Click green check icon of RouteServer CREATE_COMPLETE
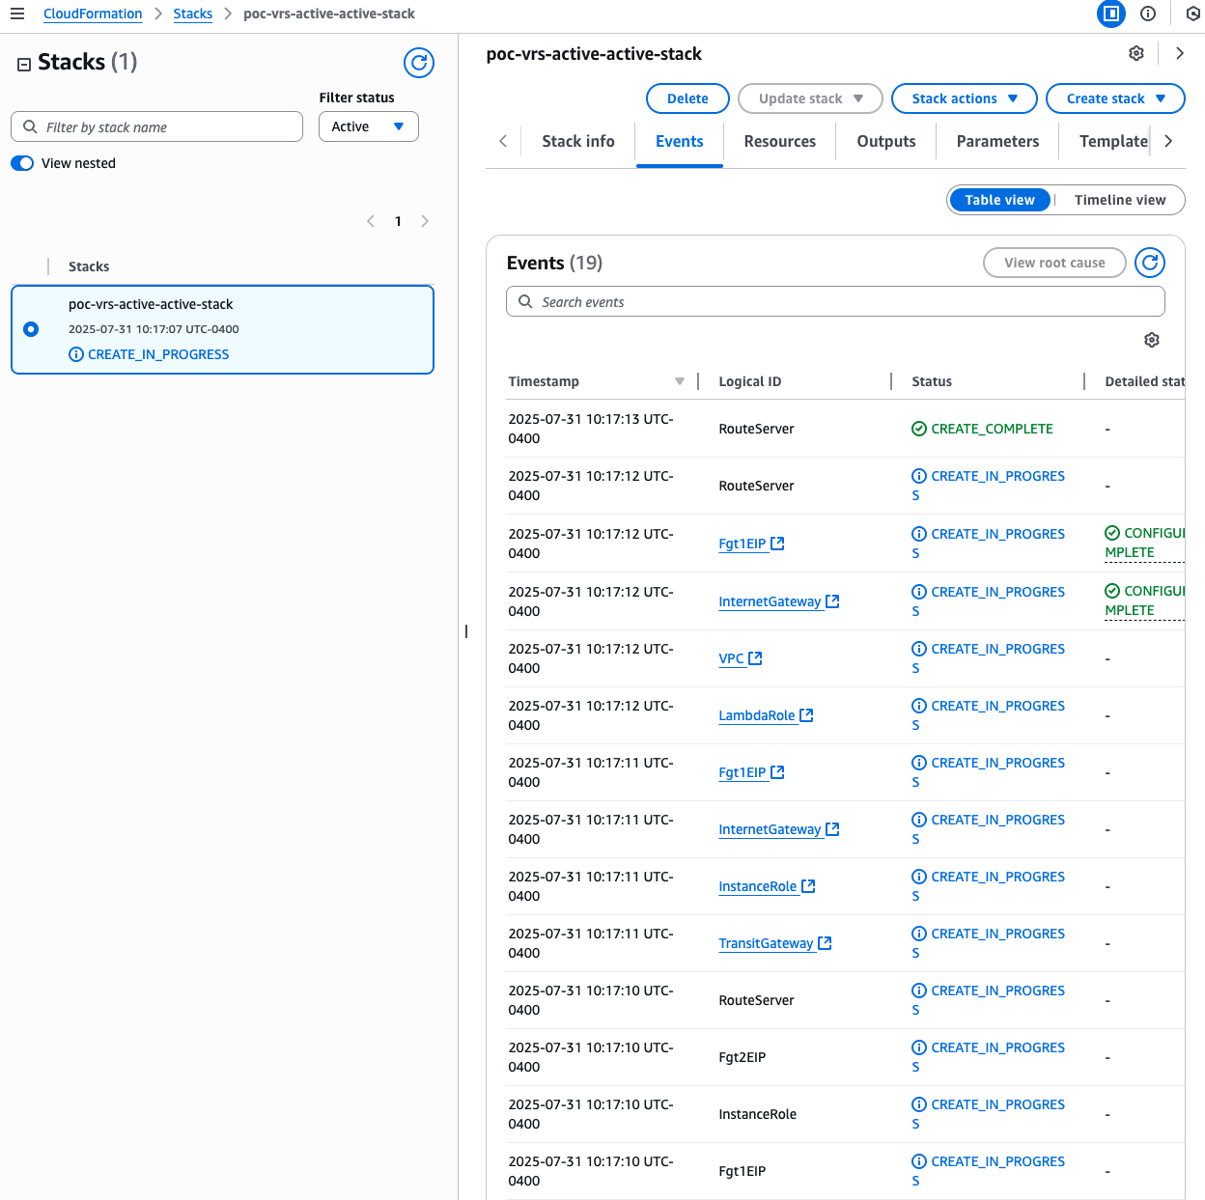Viewport: 1205px width, 1200px height. click(x=919, y=429)
